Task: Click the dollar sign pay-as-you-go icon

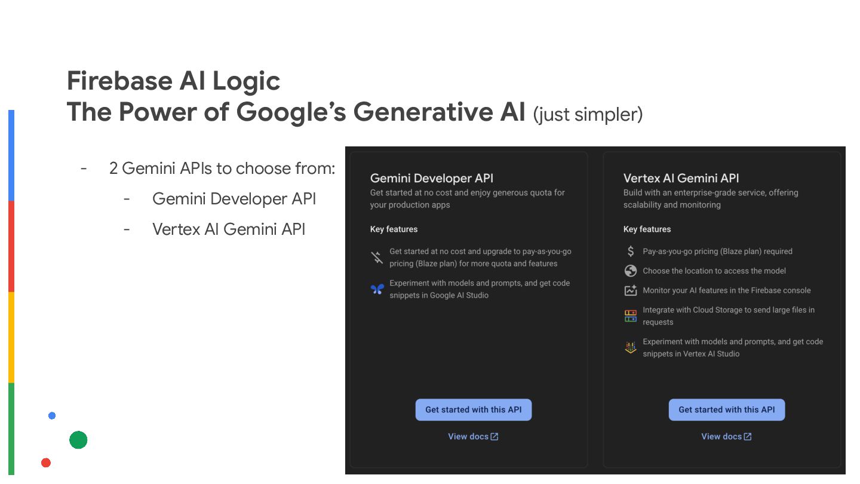Action: 631,252
